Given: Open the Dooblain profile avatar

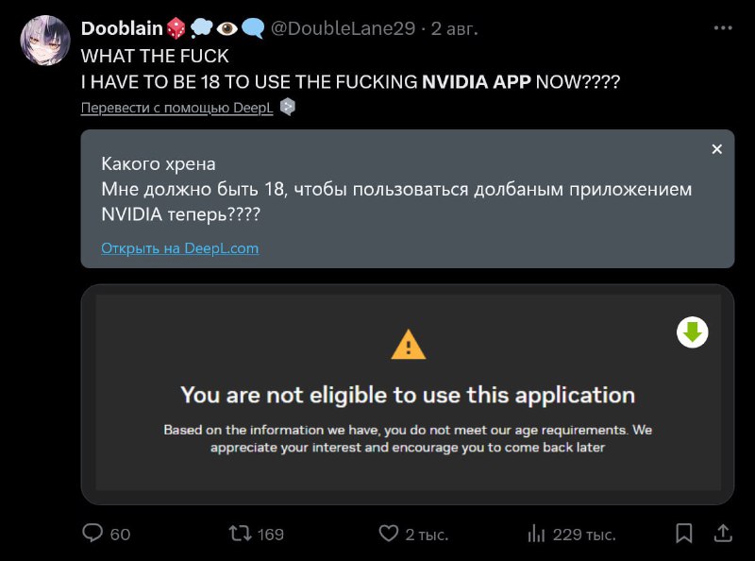Looking at the screenshot, I should (44, 40).
